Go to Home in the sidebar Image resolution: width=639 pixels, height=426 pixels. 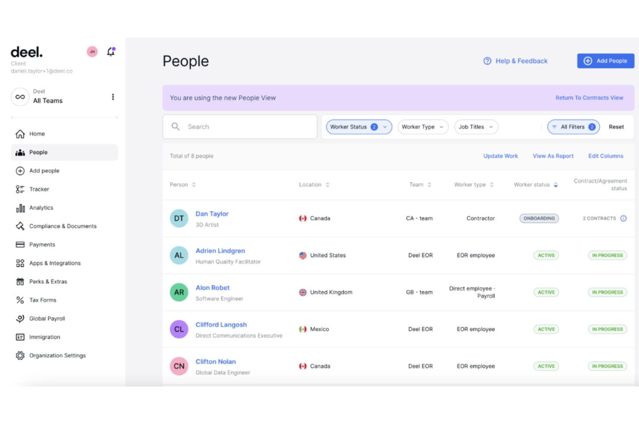[x=64, y=134]
